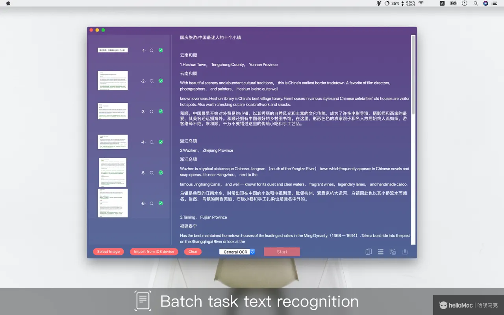Screen dimensions: 504x315
Task: Click the Wi-Fi status icon
Action: point(421,3)
